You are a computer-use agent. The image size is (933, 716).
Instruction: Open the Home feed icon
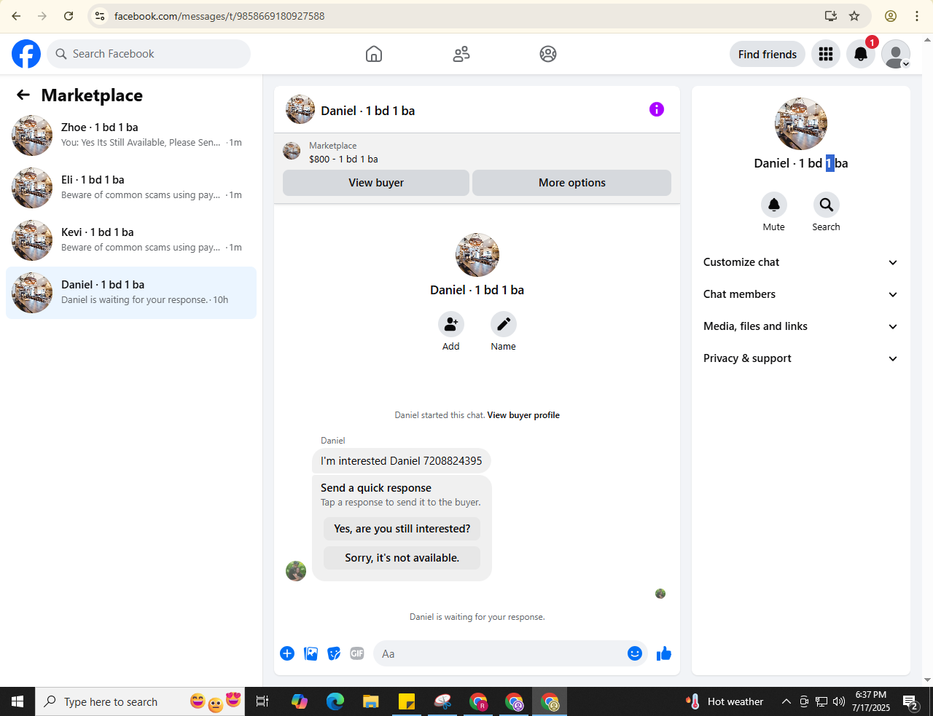374,54
